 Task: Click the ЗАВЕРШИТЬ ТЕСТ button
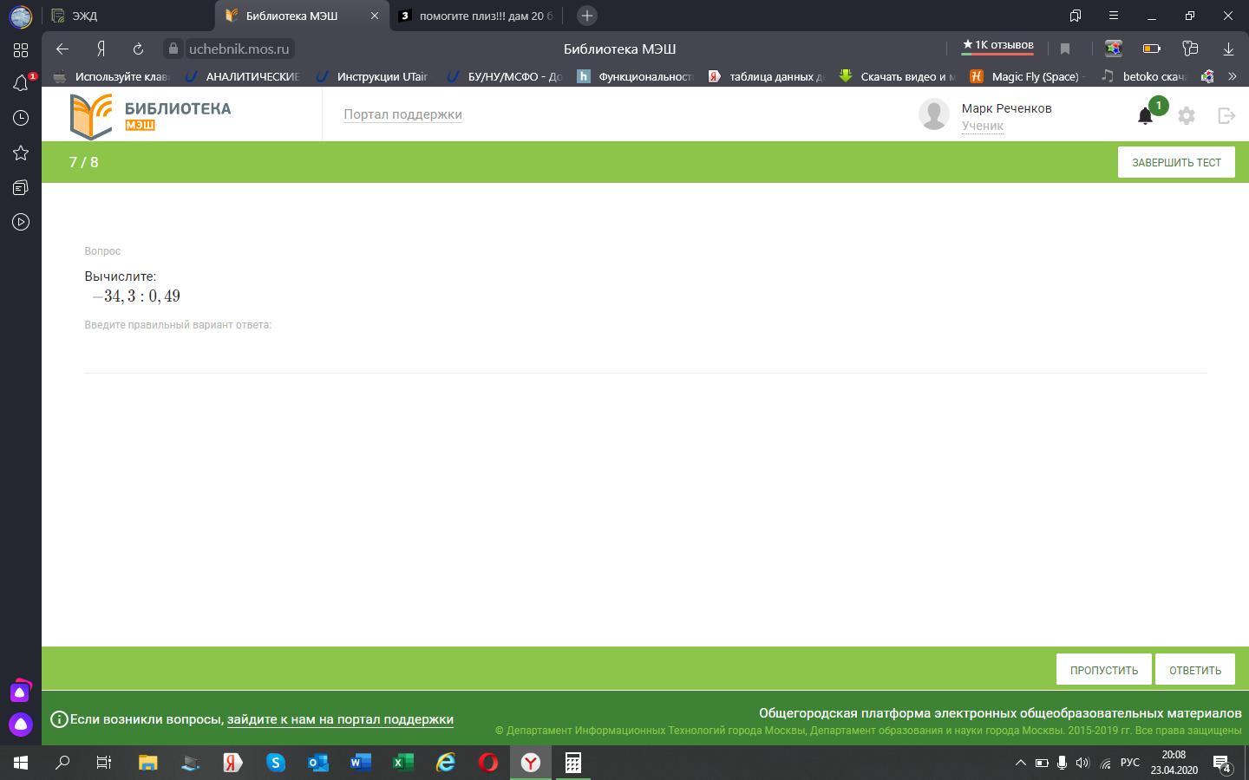click(x=1176, y=162)
